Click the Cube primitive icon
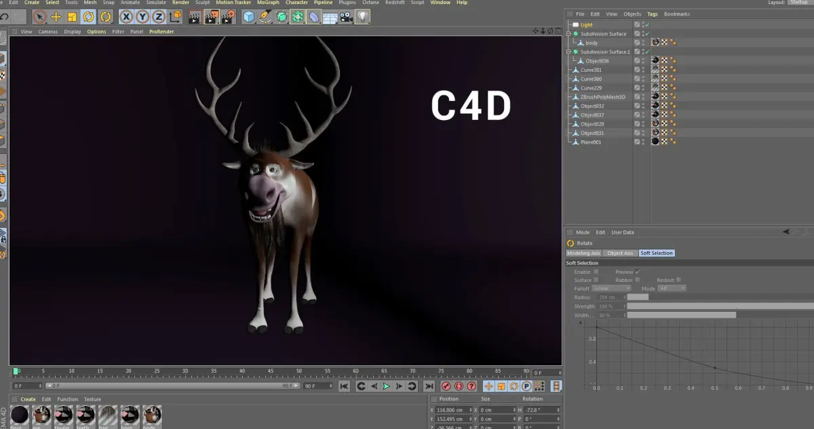Viewport: 814px width, 429px height. 249,17
